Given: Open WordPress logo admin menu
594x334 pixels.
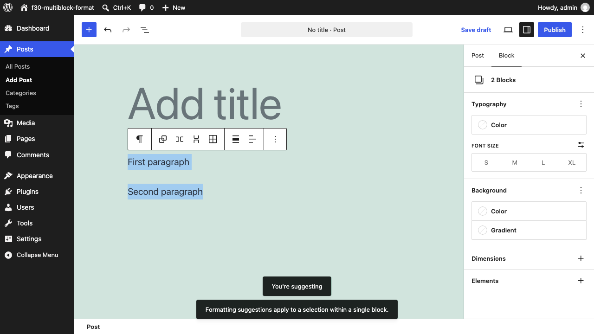Looking at the screenshot, I should pos(8,7).
